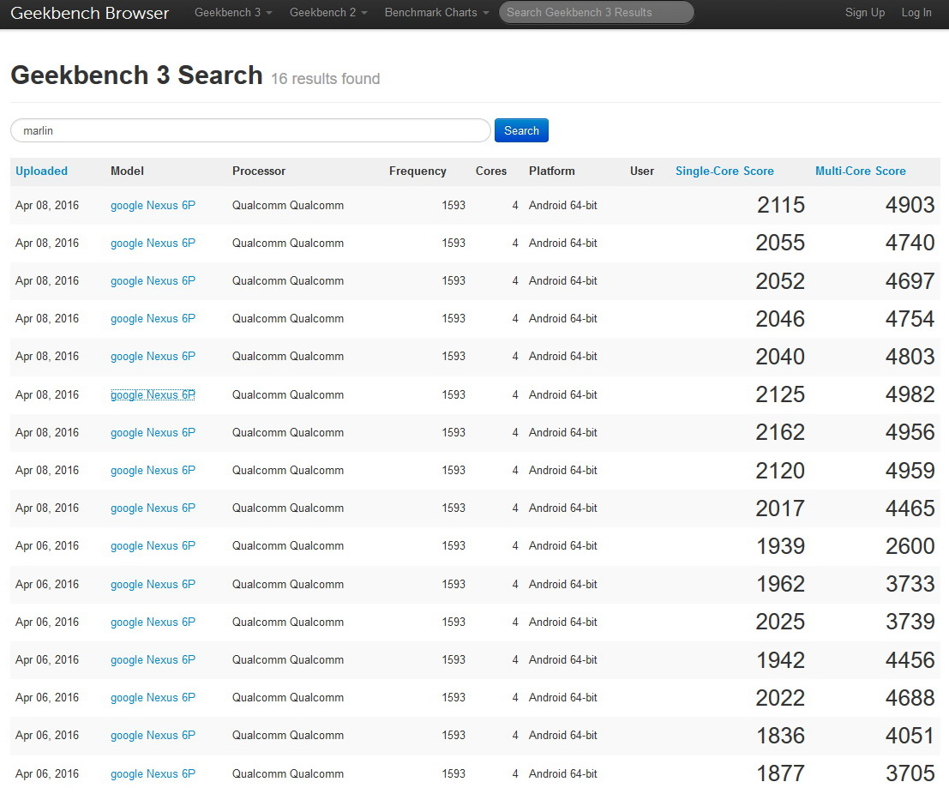Select the multi-core score 4051

pyautogui.click(x=910, y=736)
